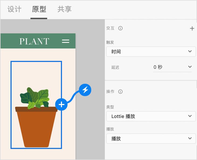Click the blue lightning interaction handle

point(85,90)
